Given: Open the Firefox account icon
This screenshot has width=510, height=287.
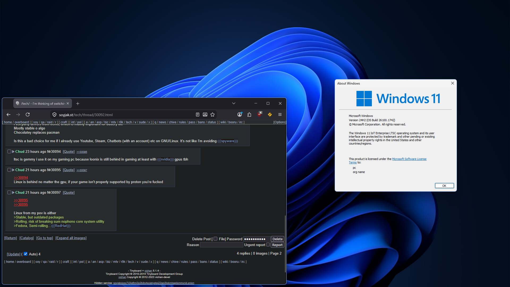Looking at the screenshot, I should [x=240, y=115].
